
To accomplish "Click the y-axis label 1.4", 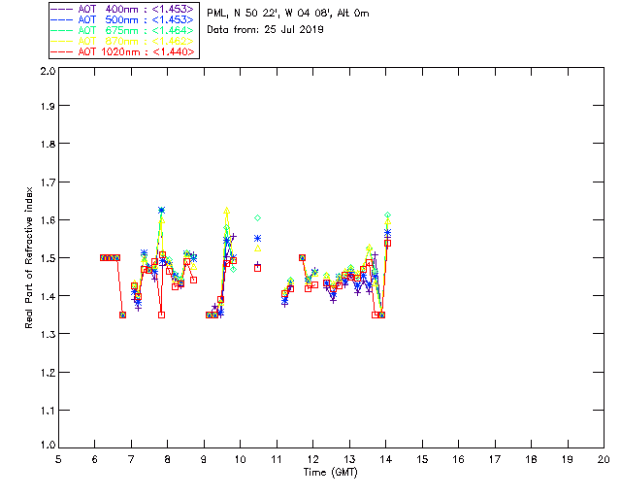I will [48, 296].
